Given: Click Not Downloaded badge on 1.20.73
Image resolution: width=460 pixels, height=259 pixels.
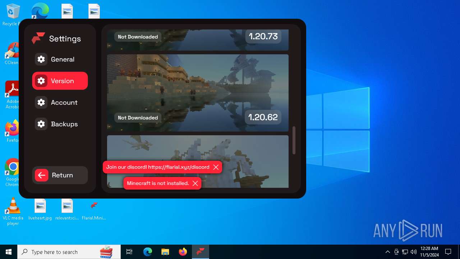Looking at the screenshot, I should (138, 37).
